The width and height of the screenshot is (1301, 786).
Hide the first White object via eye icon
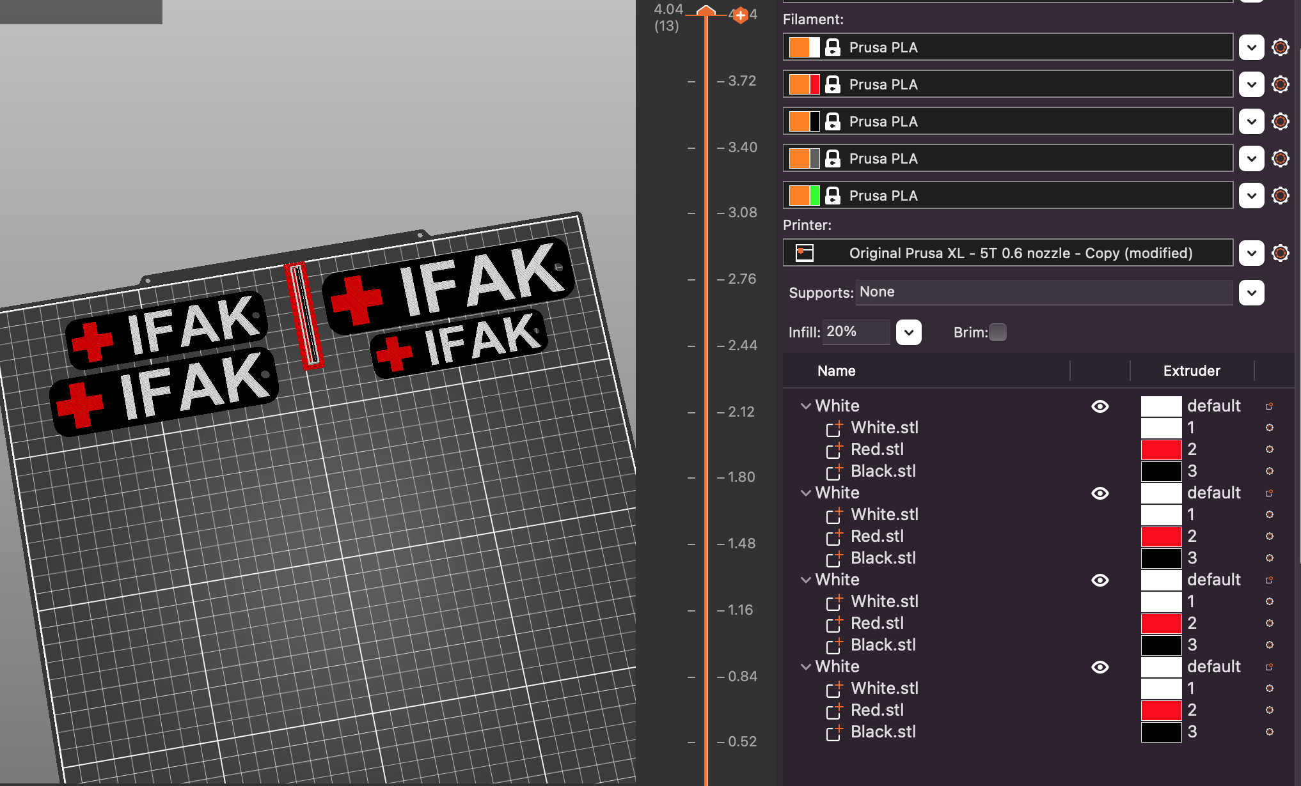1100,406
